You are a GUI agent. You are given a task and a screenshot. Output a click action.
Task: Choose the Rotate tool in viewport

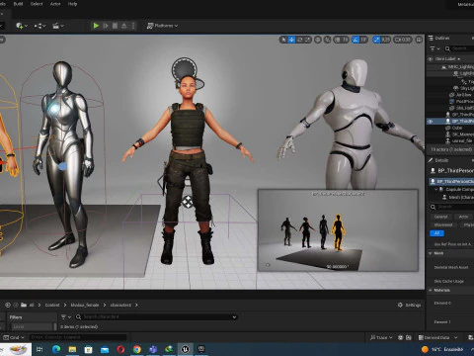(299, 40)
